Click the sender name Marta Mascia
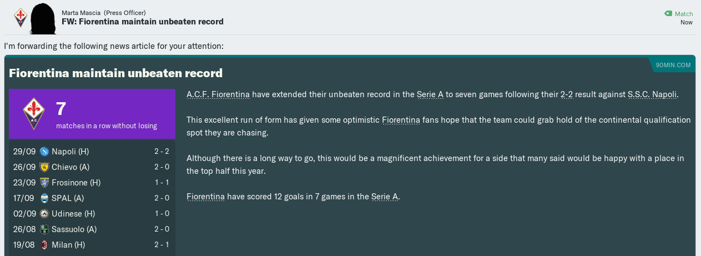This screenshot has height=256, width=701. [82, 13]
